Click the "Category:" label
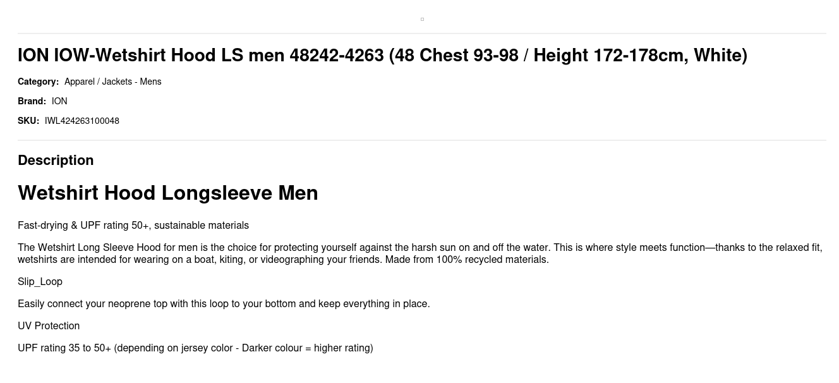This screenshot has width=839, height=383. pos(38,82)
